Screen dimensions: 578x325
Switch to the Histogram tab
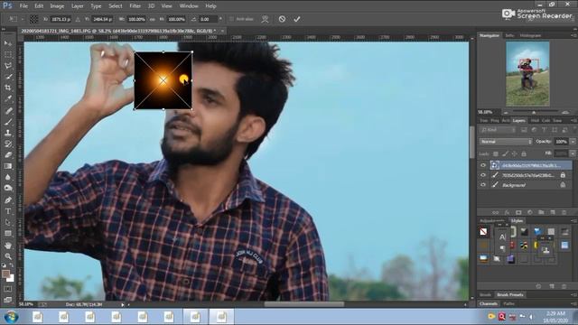point(530,35)
